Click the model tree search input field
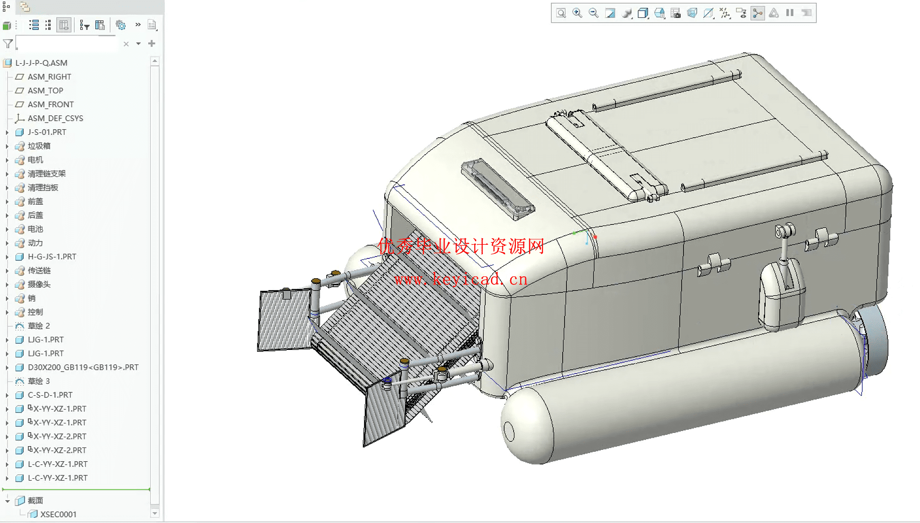920x523 pixels. [66, 44]
